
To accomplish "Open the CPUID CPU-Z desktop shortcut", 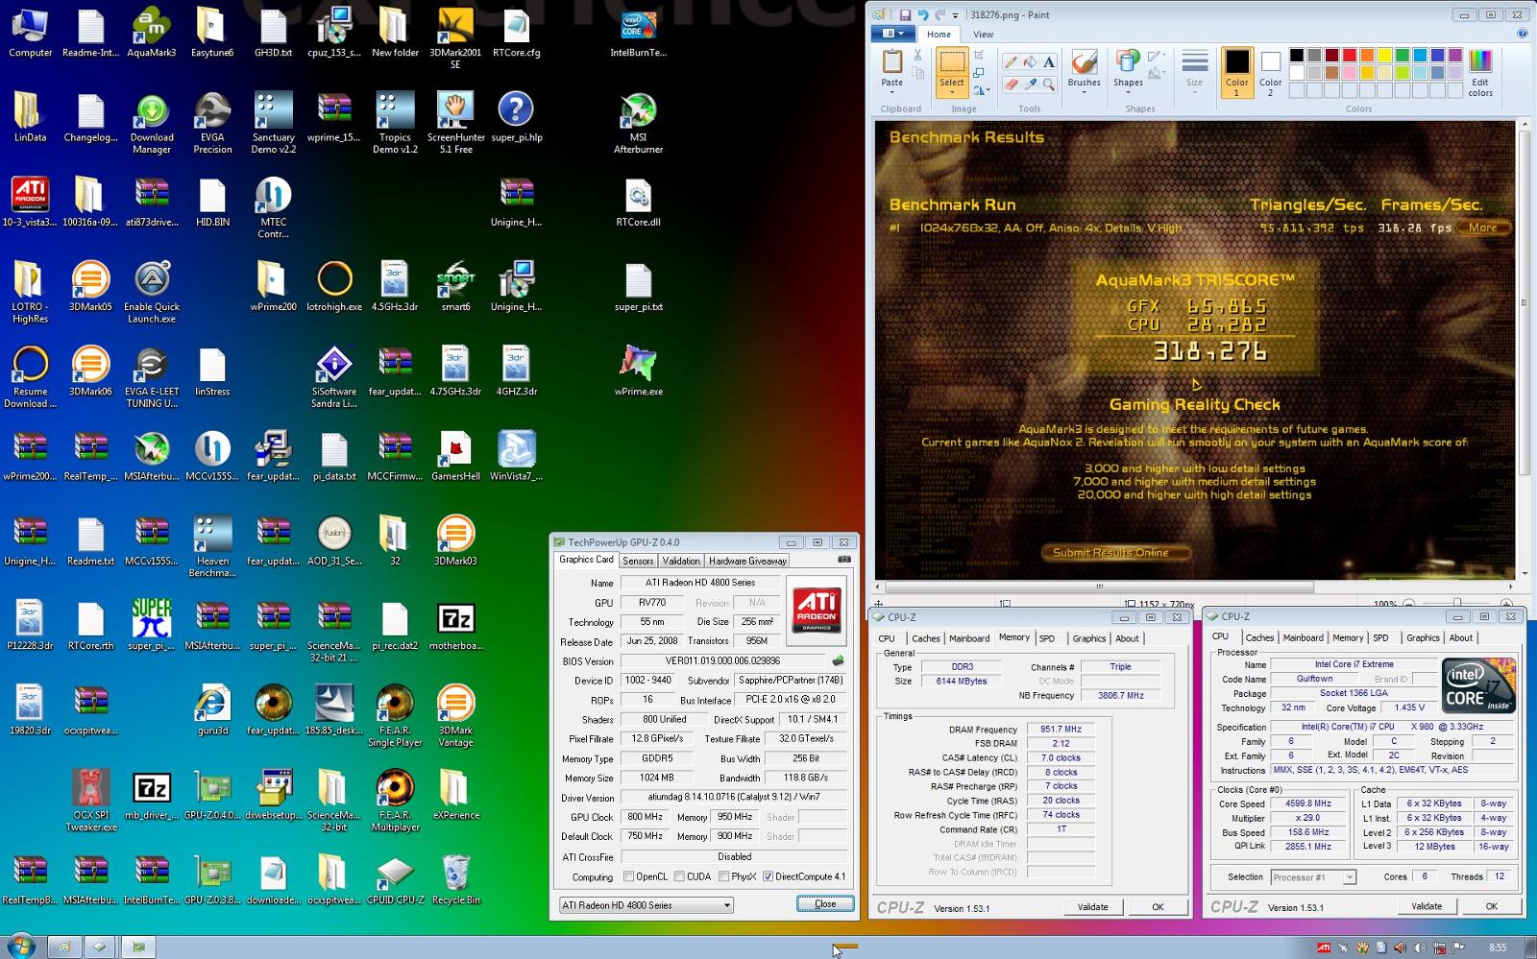I will click(x=395, y=880).
